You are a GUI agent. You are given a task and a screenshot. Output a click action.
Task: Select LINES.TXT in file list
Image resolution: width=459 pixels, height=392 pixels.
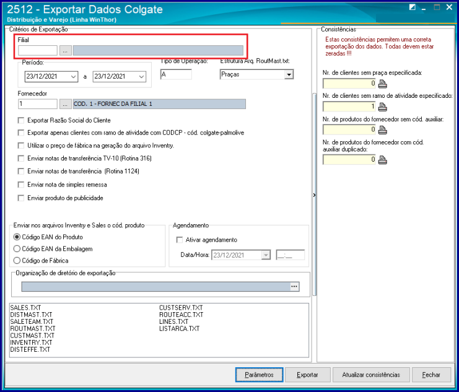(x=173, y=322)
